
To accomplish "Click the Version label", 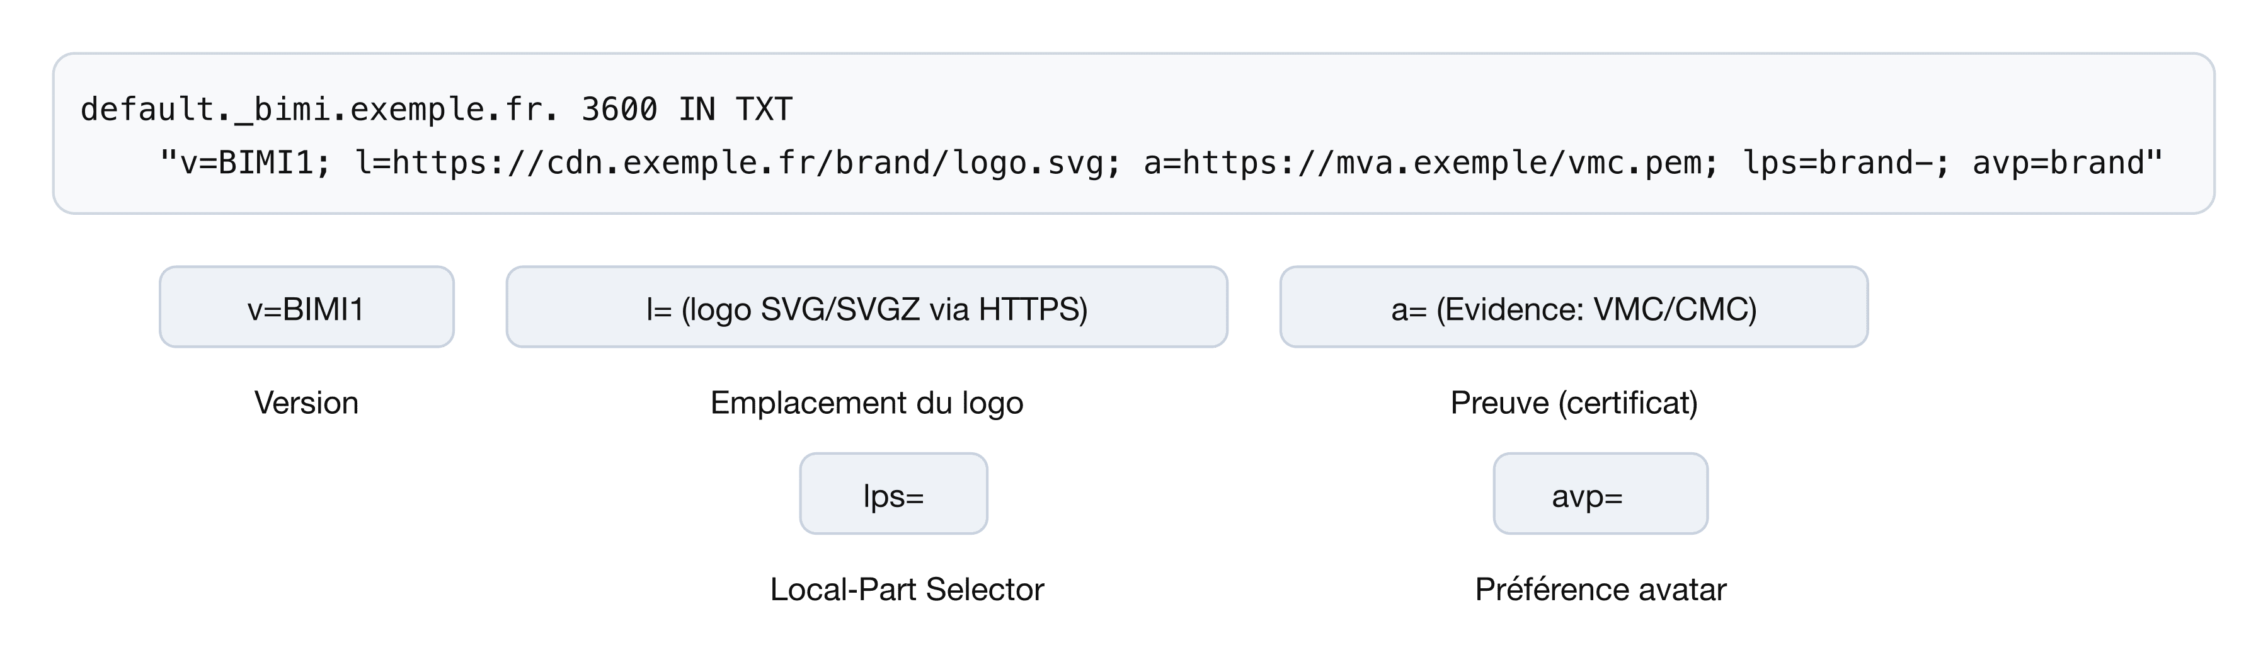I will pos(306,403).
